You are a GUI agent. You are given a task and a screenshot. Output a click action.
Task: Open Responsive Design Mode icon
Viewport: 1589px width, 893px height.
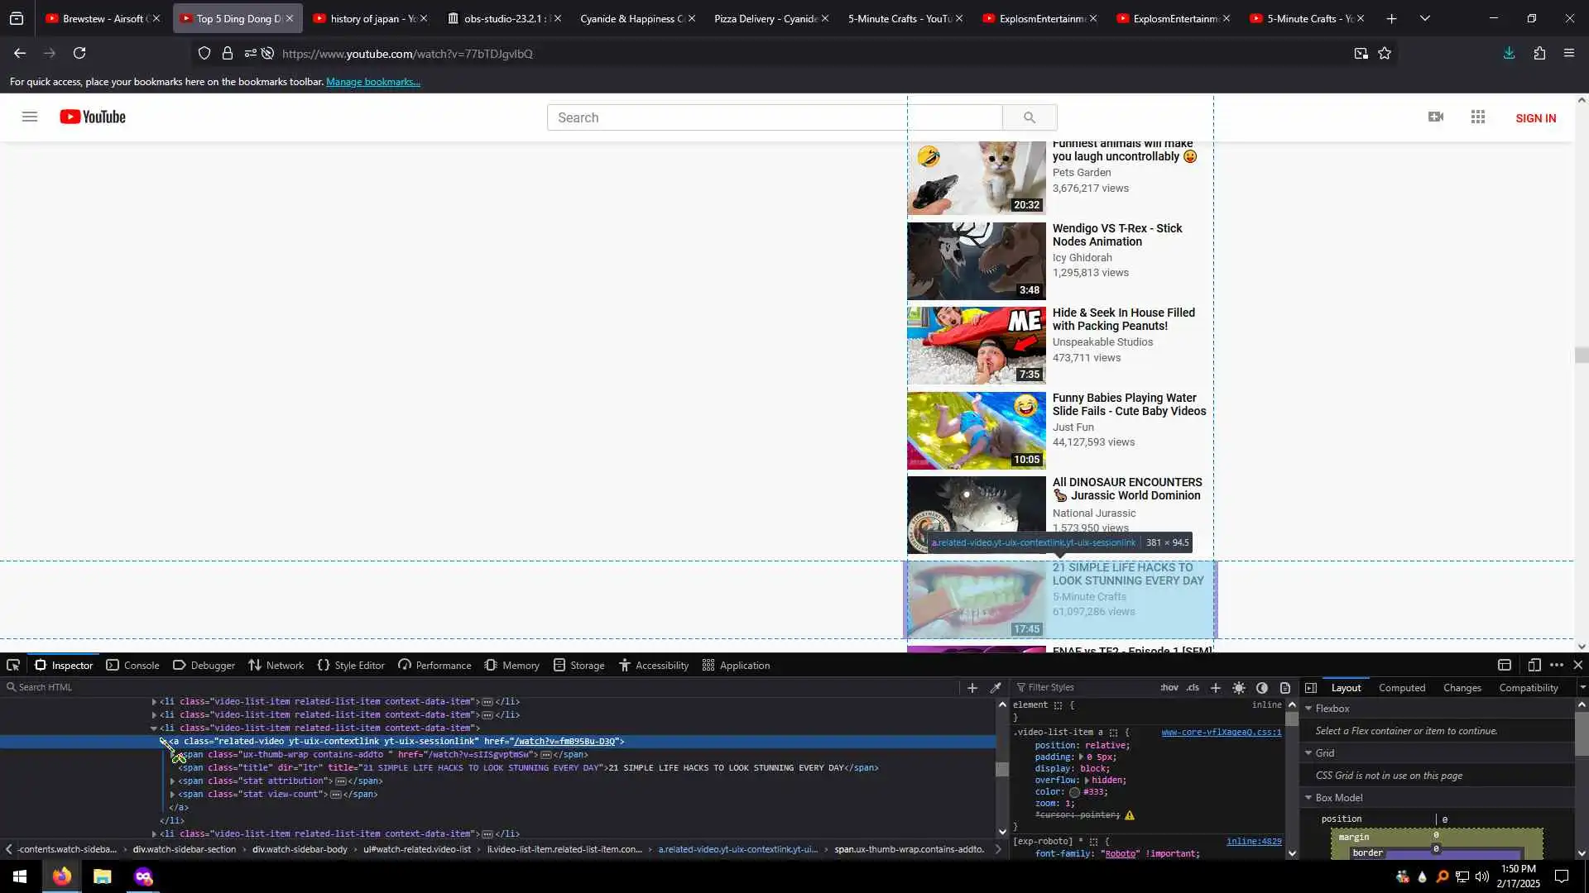click(1534, 666)
